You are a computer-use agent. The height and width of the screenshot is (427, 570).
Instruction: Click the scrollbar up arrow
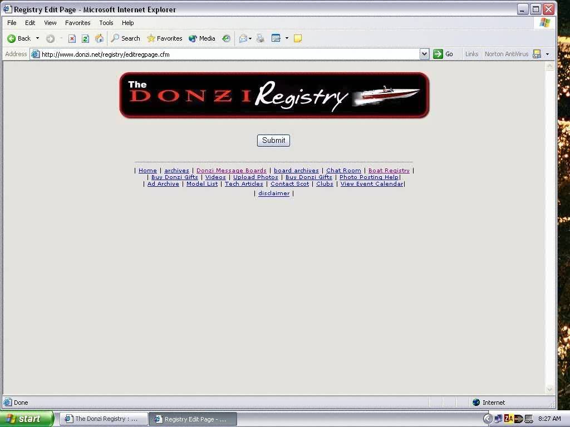tap(549, 66)
